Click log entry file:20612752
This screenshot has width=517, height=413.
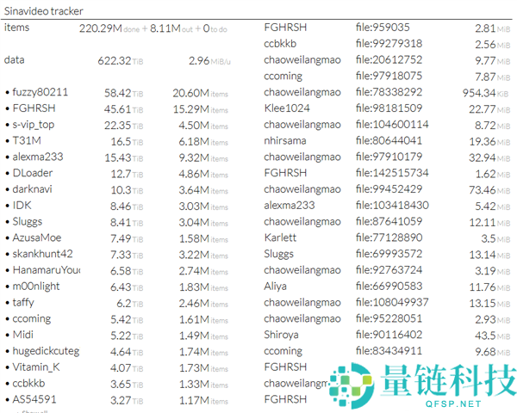[389, 59]
